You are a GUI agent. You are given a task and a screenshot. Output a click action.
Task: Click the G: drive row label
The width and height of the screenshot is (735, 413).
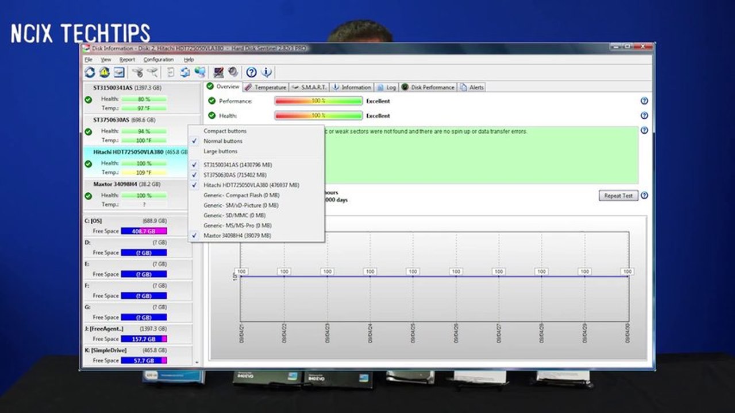(x=88, y=307)
